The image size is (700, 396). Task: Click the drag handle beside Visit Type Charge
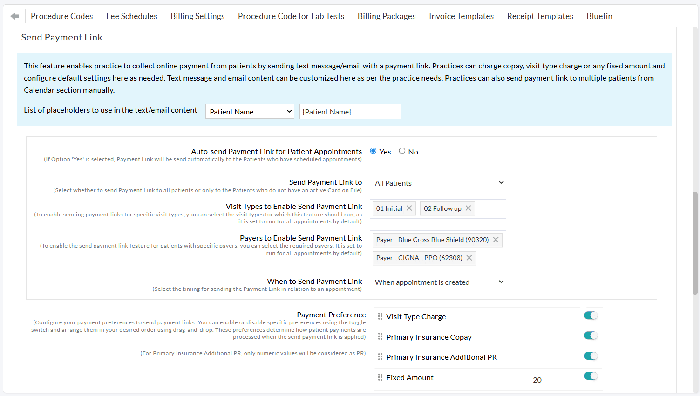point(380,316)
